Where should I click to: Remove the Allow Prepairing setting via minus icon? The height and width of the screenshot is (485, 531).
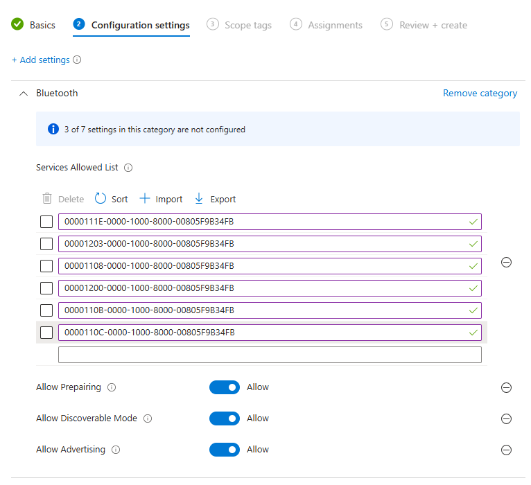click(506, 387)
